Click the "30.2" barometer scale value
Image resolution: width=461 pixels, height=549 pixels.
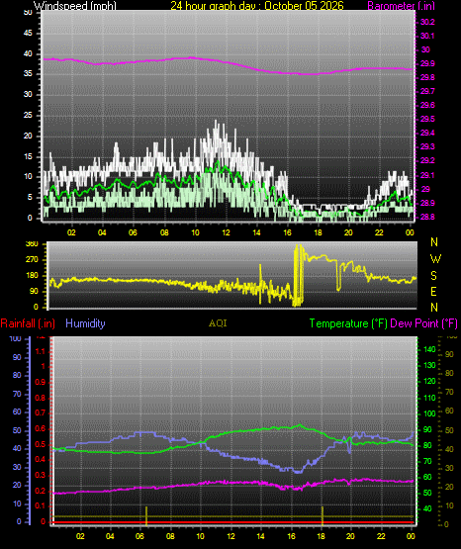427,22
